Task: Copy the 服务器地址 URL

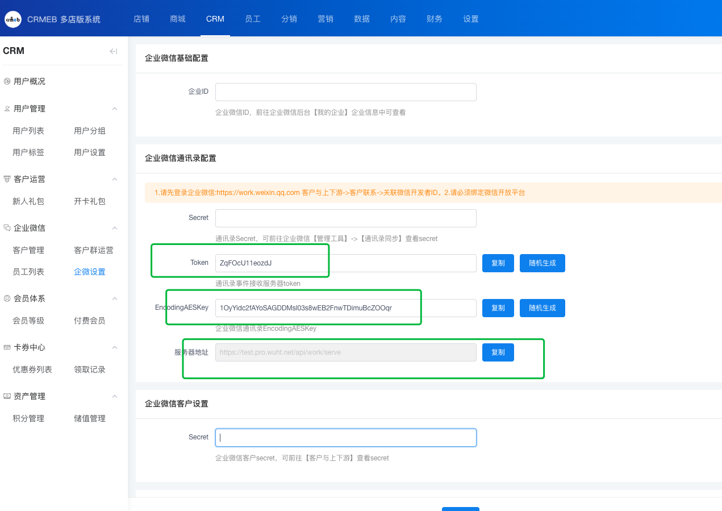Action: [x=498, y=352]
